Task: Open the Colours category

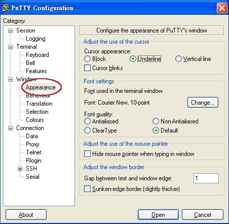Action: 35,120
